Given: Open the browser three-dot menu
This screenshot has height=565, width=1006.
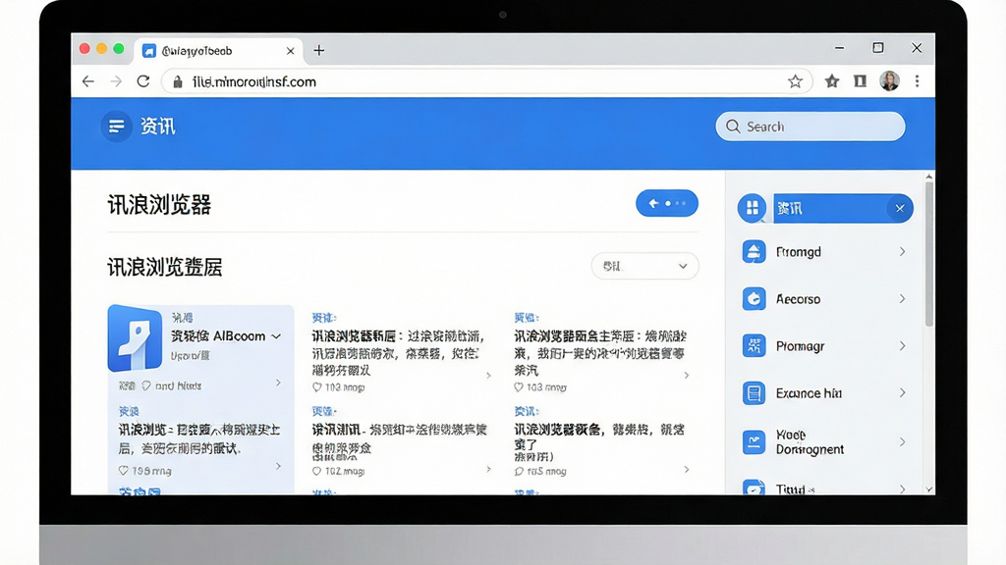Looking at the screenshot, I should pos(917,80).
